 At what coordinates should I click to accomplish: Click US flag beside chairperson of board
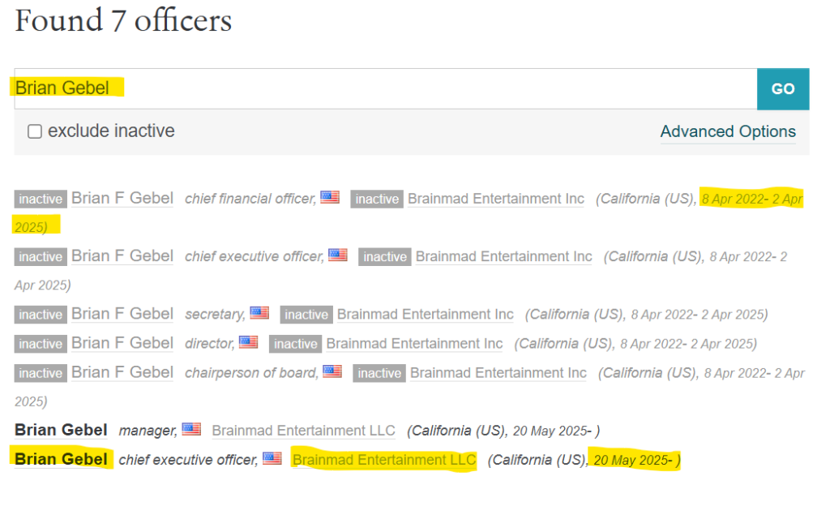point(332,371)
